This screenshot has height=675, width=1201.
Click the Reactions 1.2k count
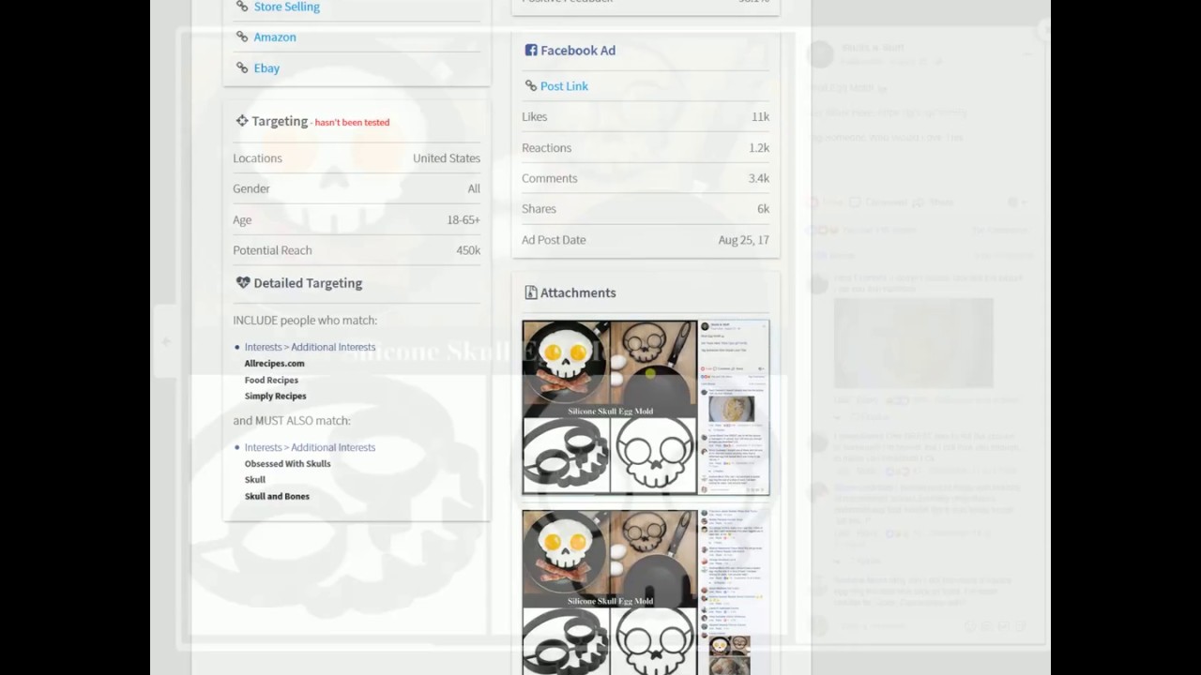759,147
